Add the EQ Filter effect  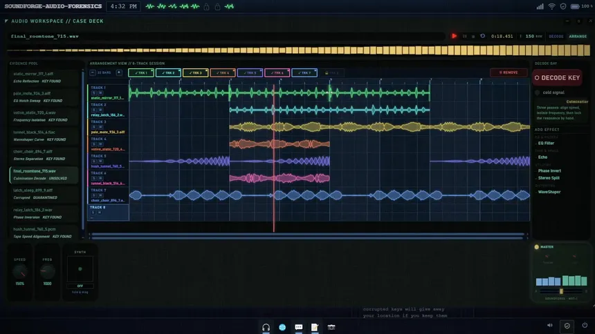(x=546, y=143)
